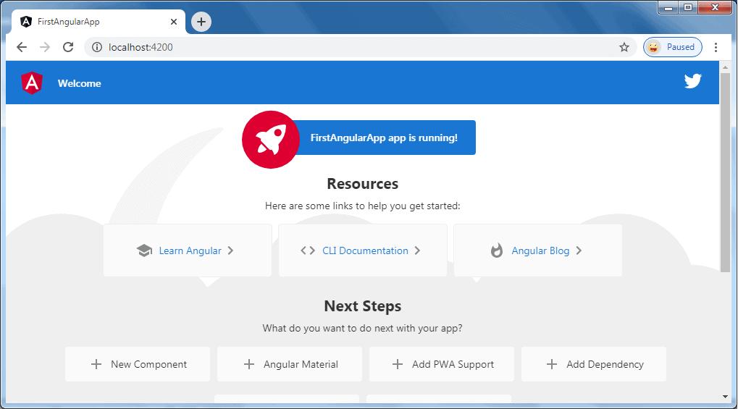Open the Angular Blog link card
This screenshot has height=409, width=738.
[538, 250]
